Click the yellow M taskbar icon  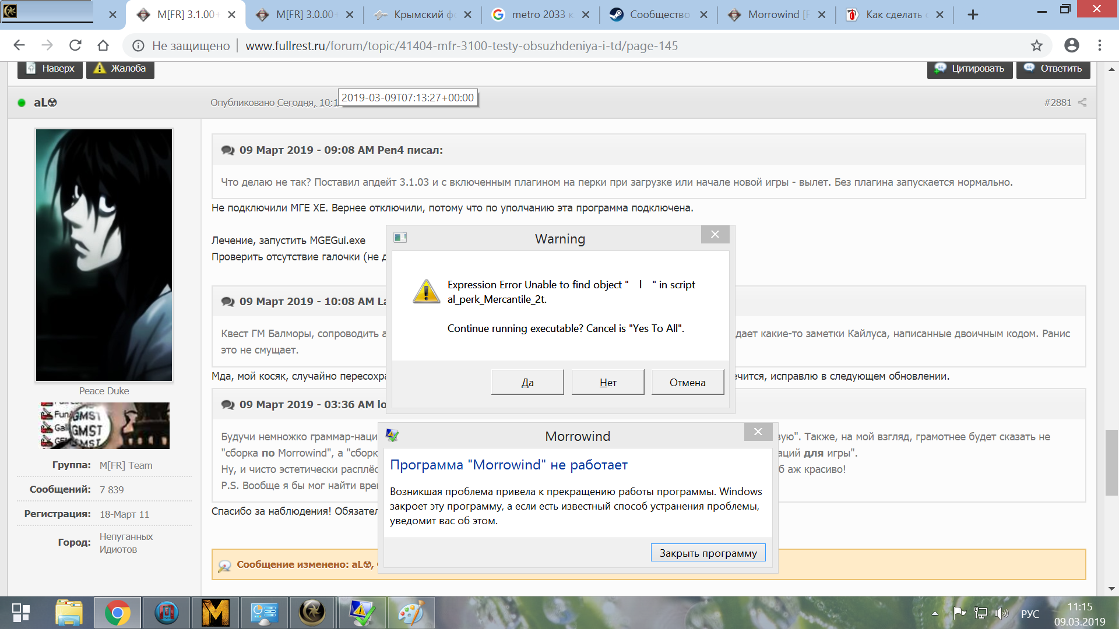click(x=215, y=613)
